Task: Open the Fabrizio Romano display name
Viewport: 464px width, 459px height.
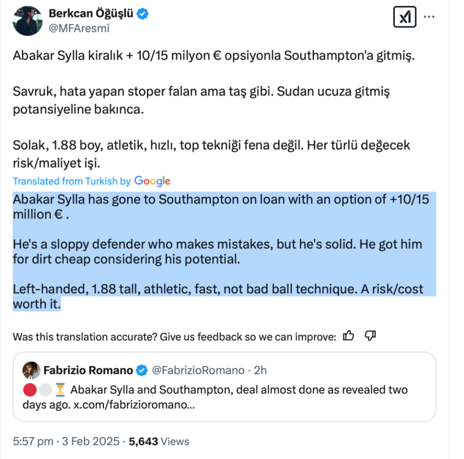Action: 88,370
